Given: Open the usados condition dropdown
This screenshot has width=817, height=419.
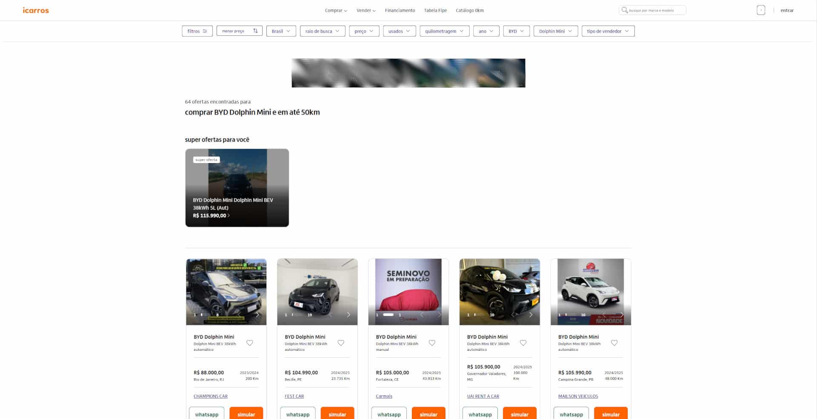Looking at the screenshot, I should pos(399,31).
